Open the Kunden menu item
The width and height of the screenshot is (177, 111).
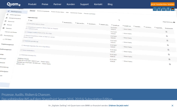(x=71, y=4)
